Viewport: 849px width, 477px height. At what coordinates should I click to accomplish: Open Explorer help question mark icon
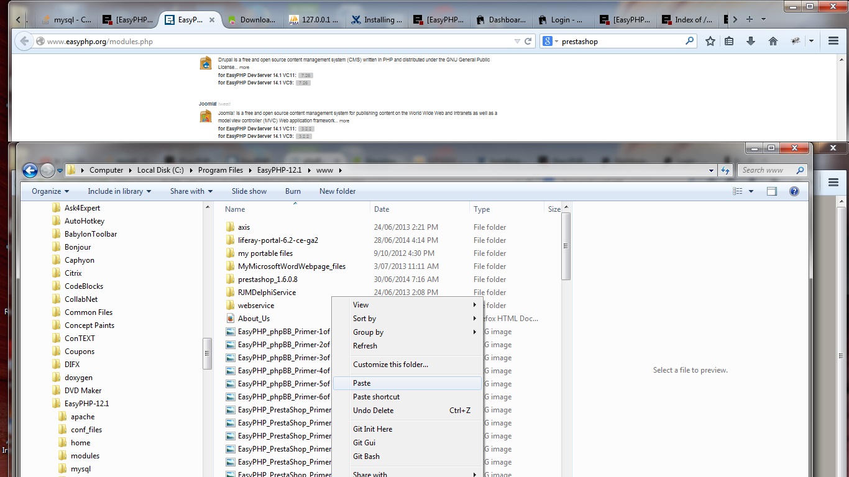(x=794, y=191)
